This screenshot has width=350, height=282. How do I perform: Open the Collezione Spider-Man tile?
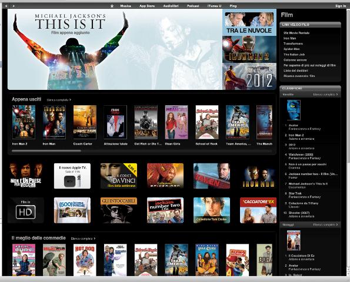point(165,176)
